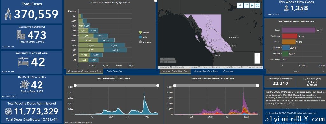Toggle Female series in legend
The height and width of the screenshot is (124, 326).
144,33
